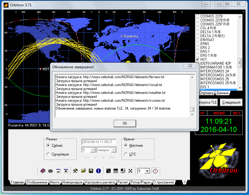Select Местное time radio button
The height and width of the screenshot is (195, 249).
126,145
